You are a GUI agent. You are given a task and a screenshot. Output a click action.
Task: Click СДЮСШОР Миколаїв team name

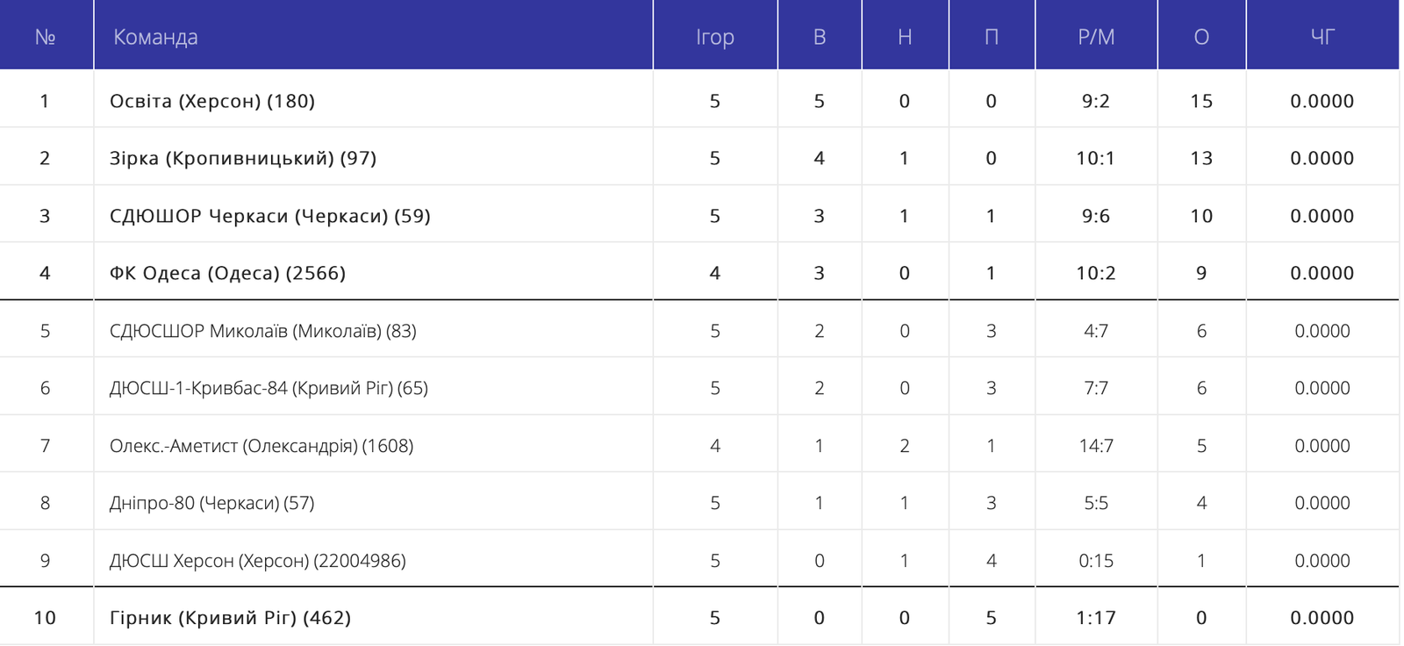click(x=262, y=331)
